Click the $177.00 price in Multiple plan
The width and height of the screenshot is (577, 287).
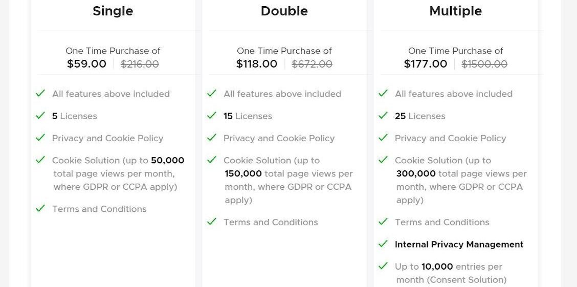426,64
